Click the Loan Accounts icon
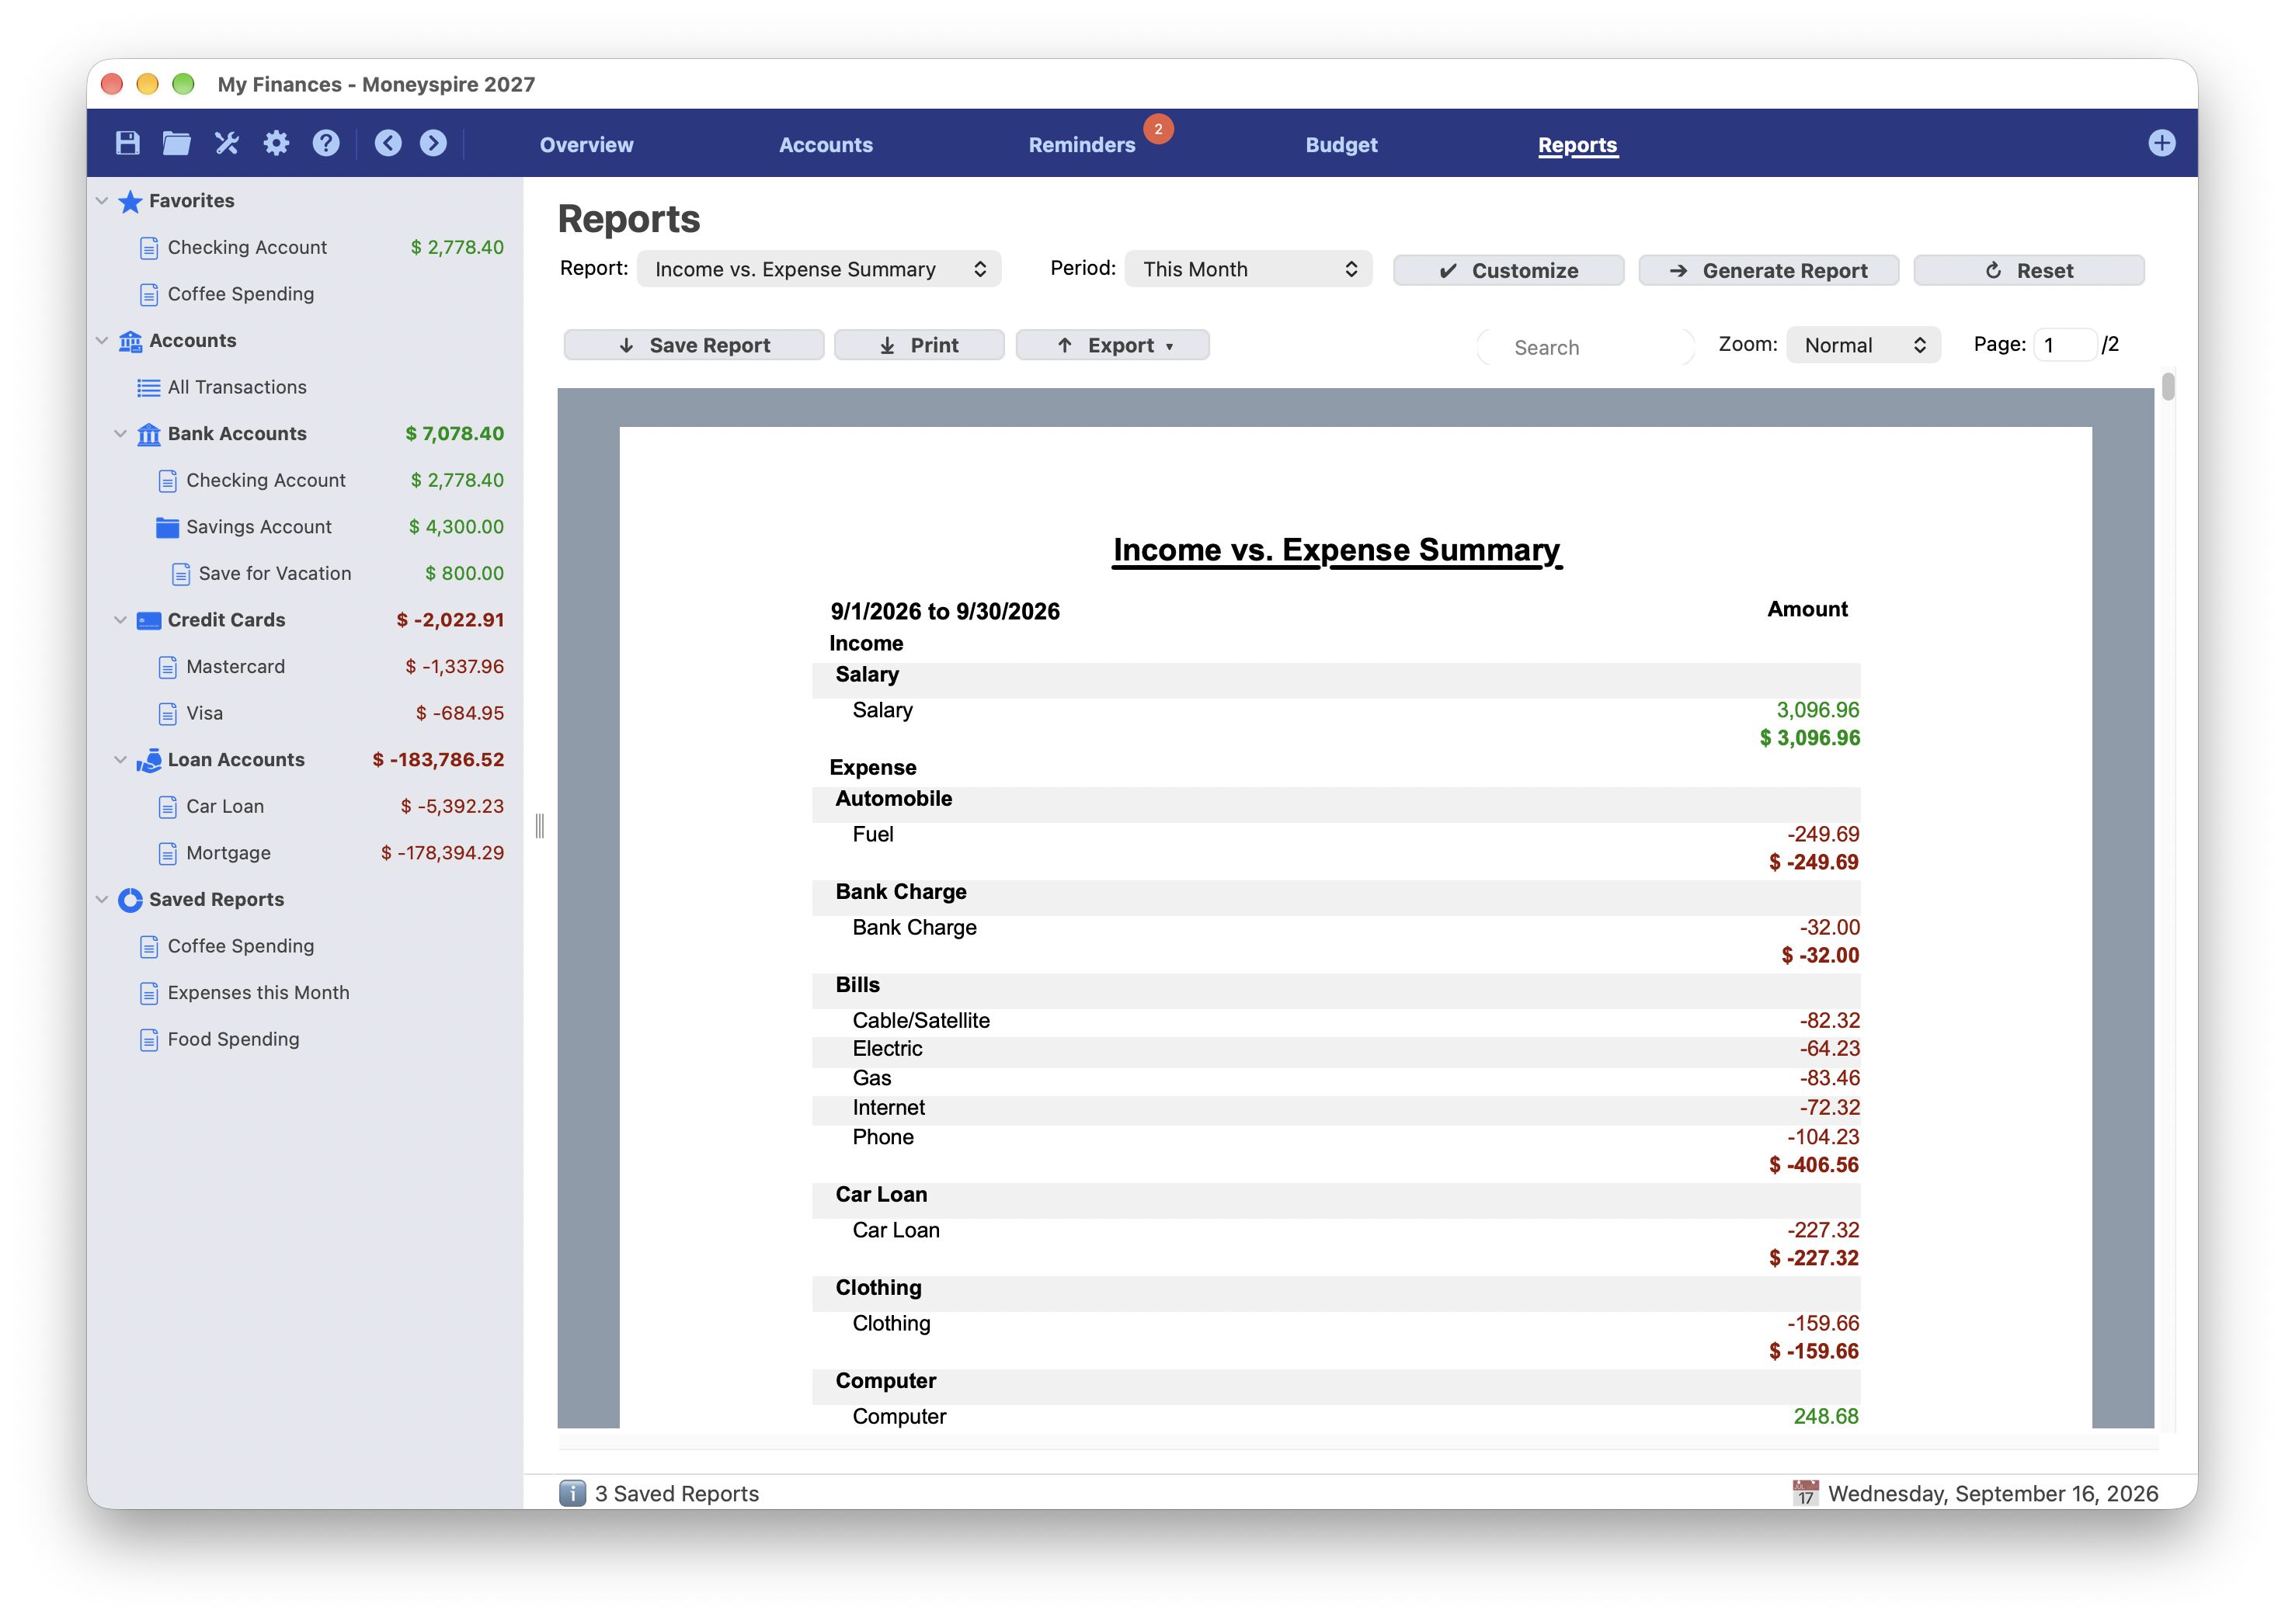Viewport: 2285px width, 1624px height. point(149,760)
